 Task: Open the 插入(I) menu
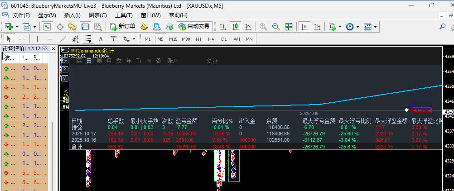(72, 15)
